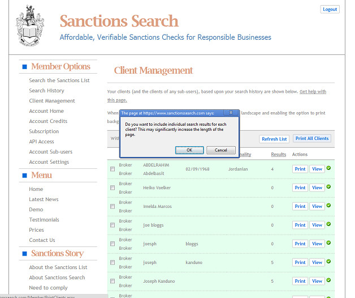View the Heiko Voelker client

click(317, 188)
